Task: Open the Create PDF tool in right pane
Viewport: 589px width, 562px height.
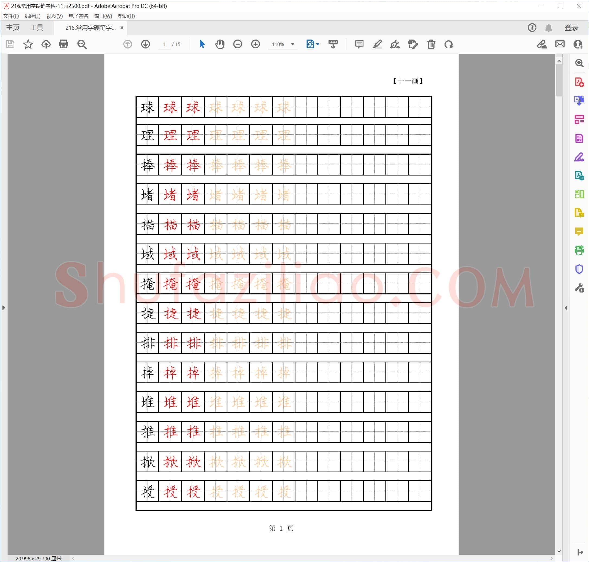Action: (x=579, y=82)
